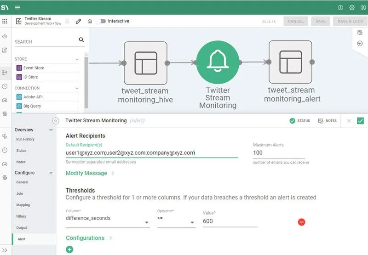Image resolution: width=368 pixels, height=255 pixels.
Task: Add threshold with green plus icon
Action: (69, 249)
